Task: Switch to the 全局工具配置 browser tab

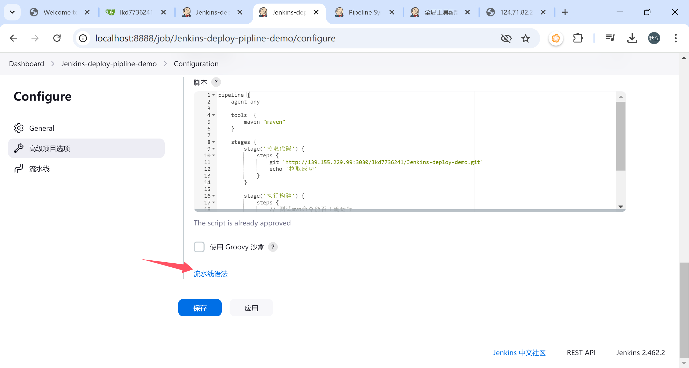Action: (x=440, y=12)
